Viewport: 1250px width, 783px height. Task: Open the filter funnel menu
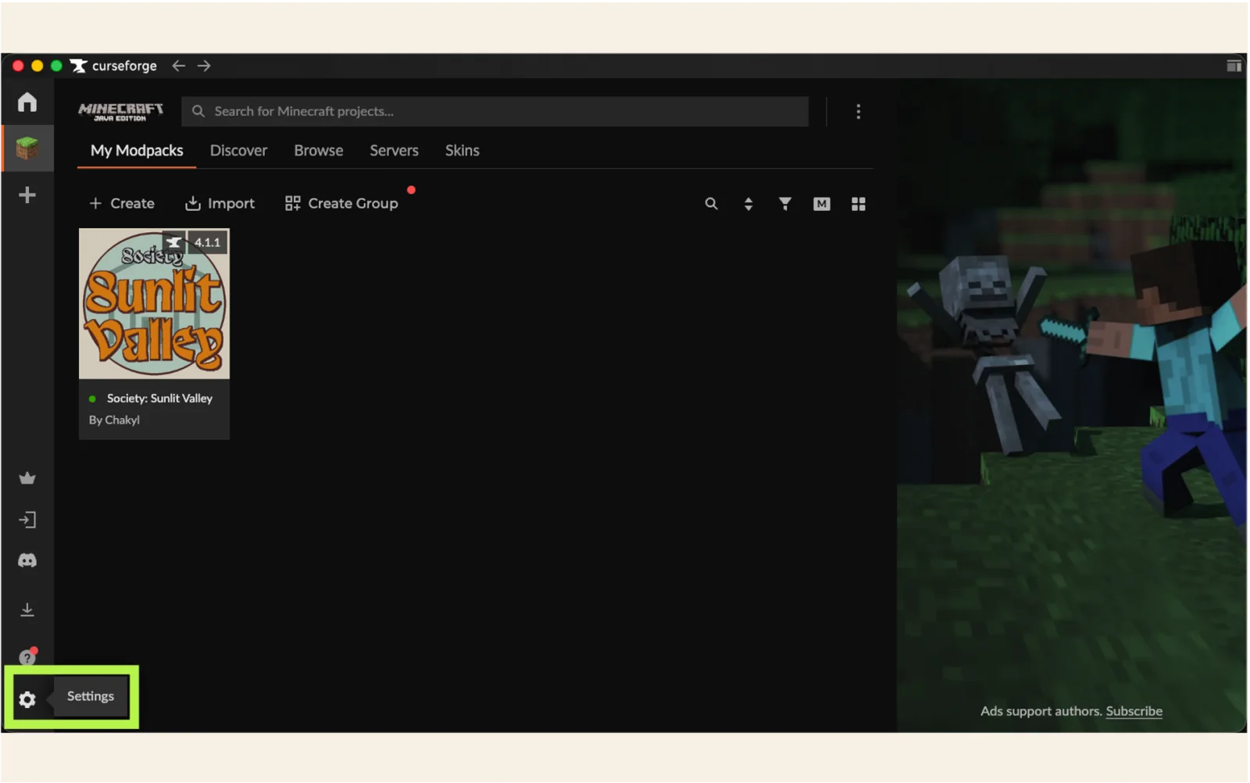pyautogui.click(x=785, y=204)
